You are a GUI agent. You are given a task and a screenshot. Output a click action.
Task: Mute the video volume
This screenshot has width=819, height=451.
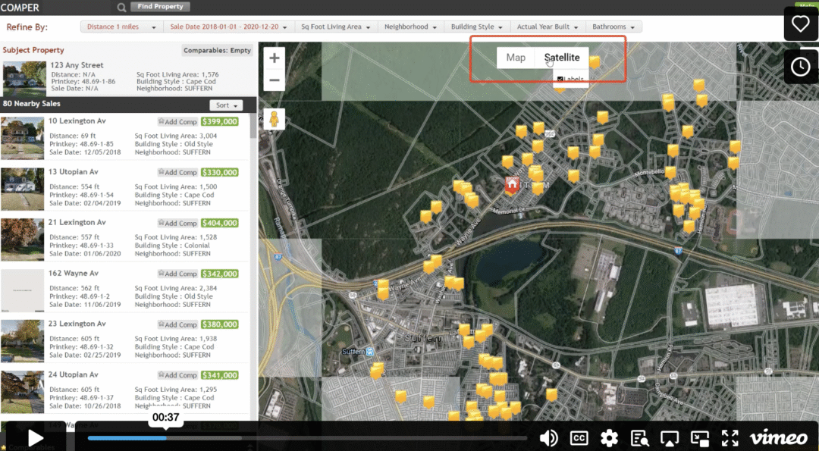pyautogui.click(x=549, y=438)
